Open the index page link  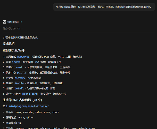[16, 62]
